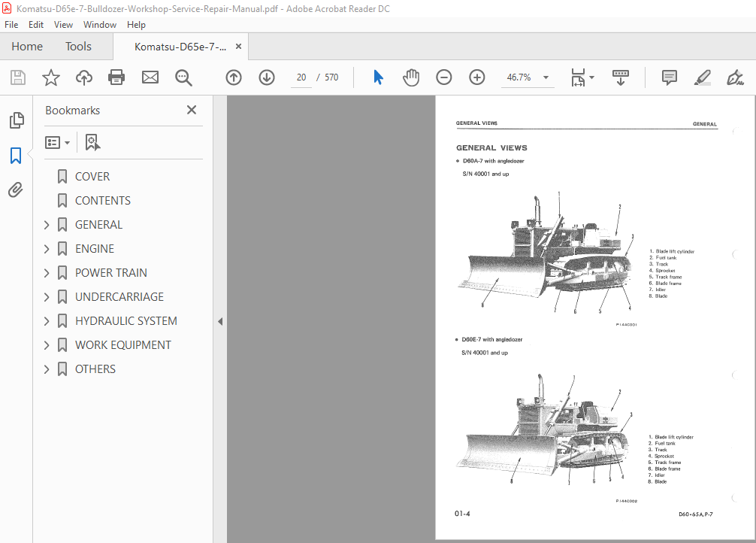Toggle Bookmarks panel sidebar icon
756x543 pixels.
[x=16, y=156]
